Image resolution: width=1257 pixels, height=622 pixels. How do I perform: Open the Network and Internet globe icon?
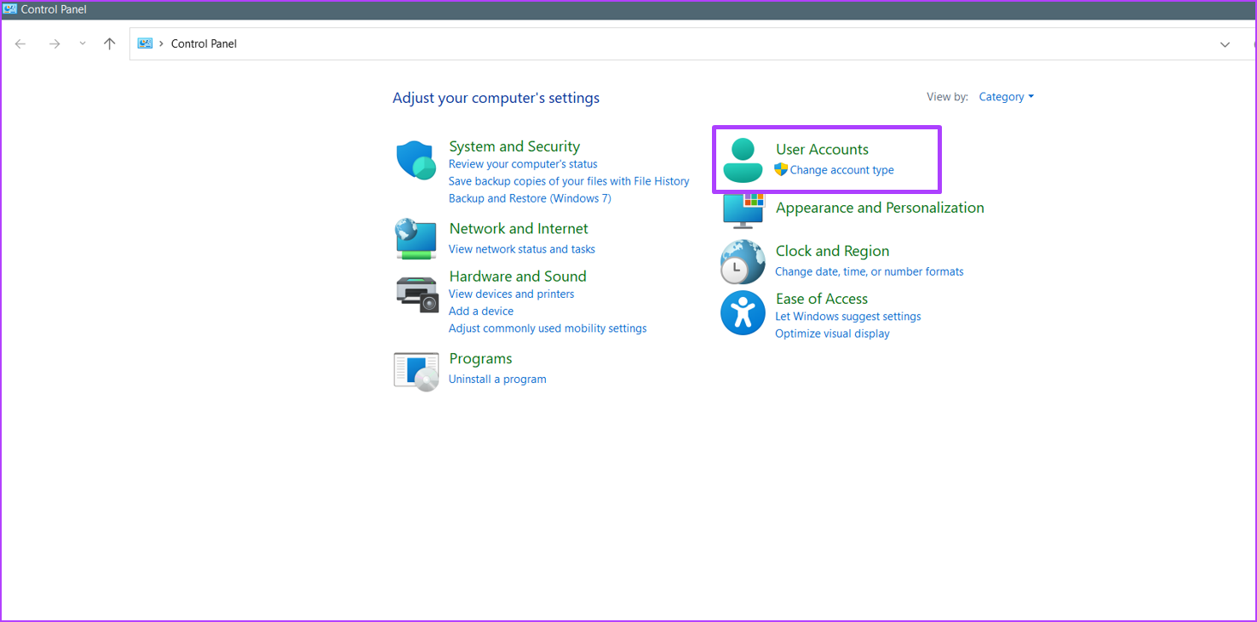click(x=416, y=239)
